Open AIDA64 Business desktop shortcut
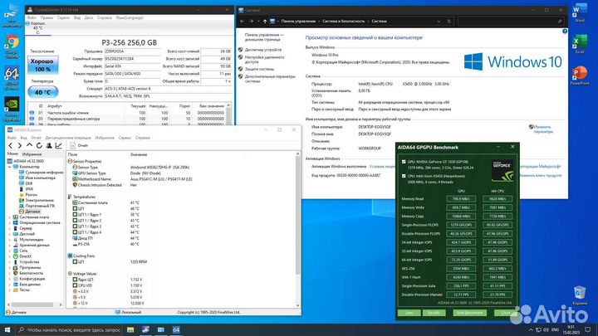Image resolution: width=598 pixels, height=336 pixels. [x=12, y=78]
